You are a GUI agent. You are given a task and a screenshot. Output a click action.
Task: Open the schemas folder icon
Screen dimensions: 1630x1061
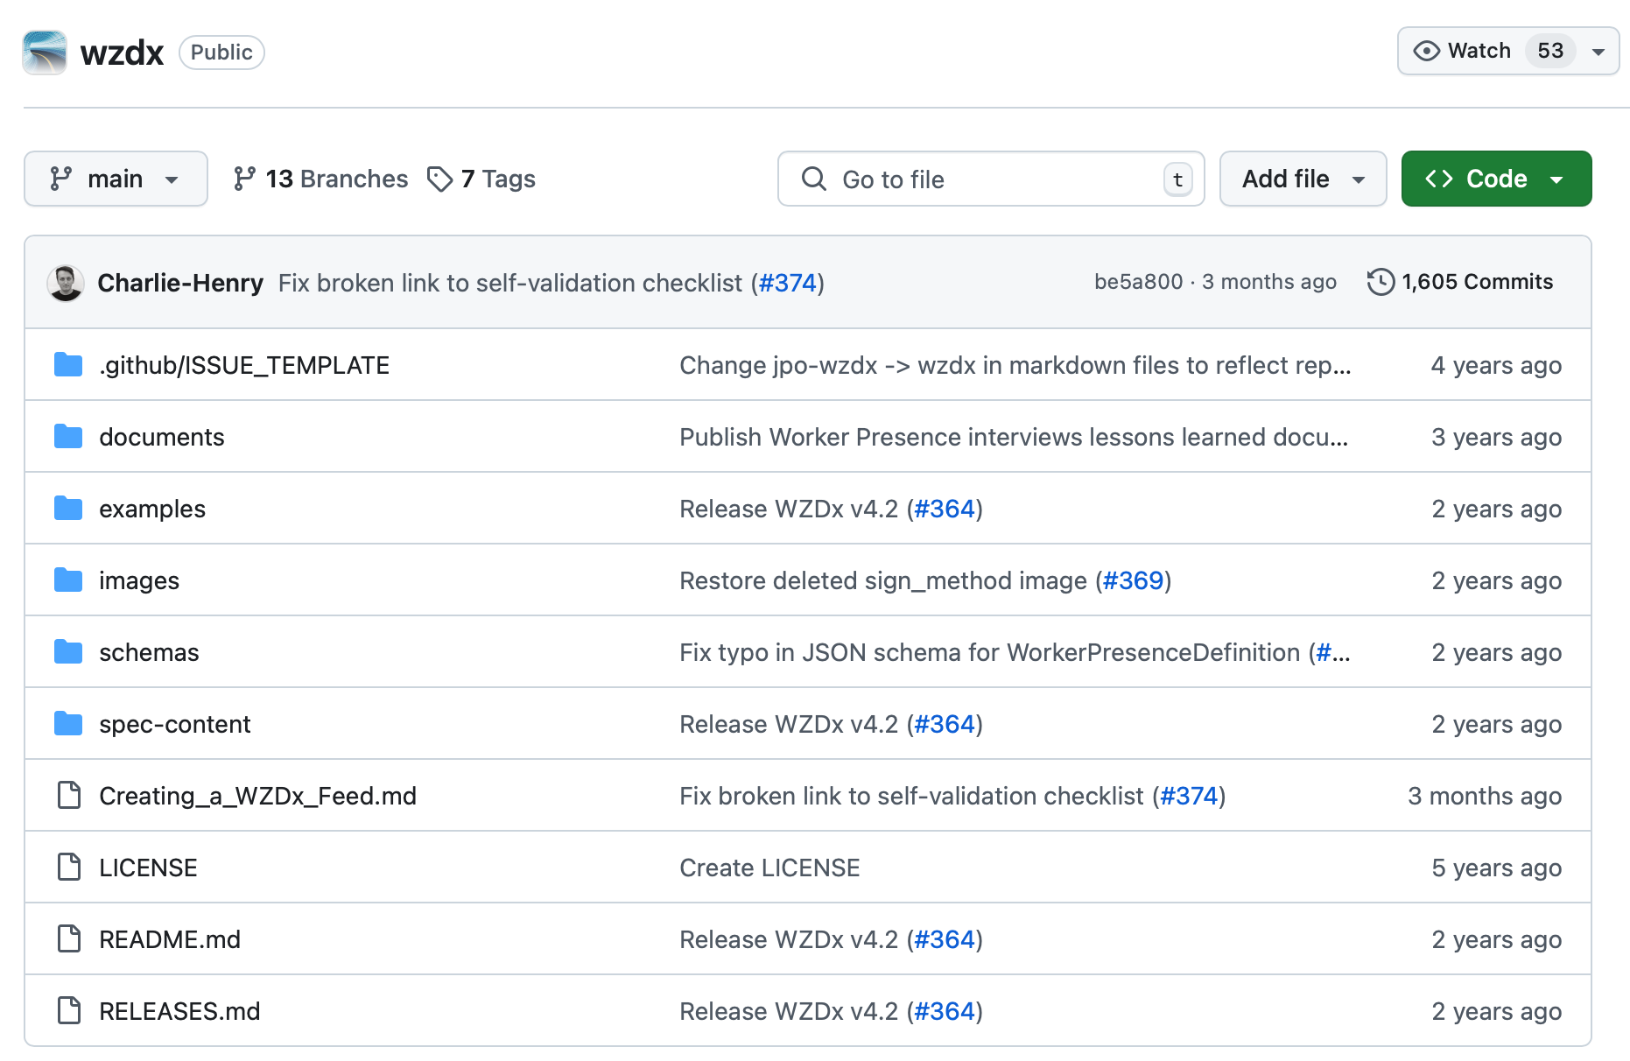[67, 651]
